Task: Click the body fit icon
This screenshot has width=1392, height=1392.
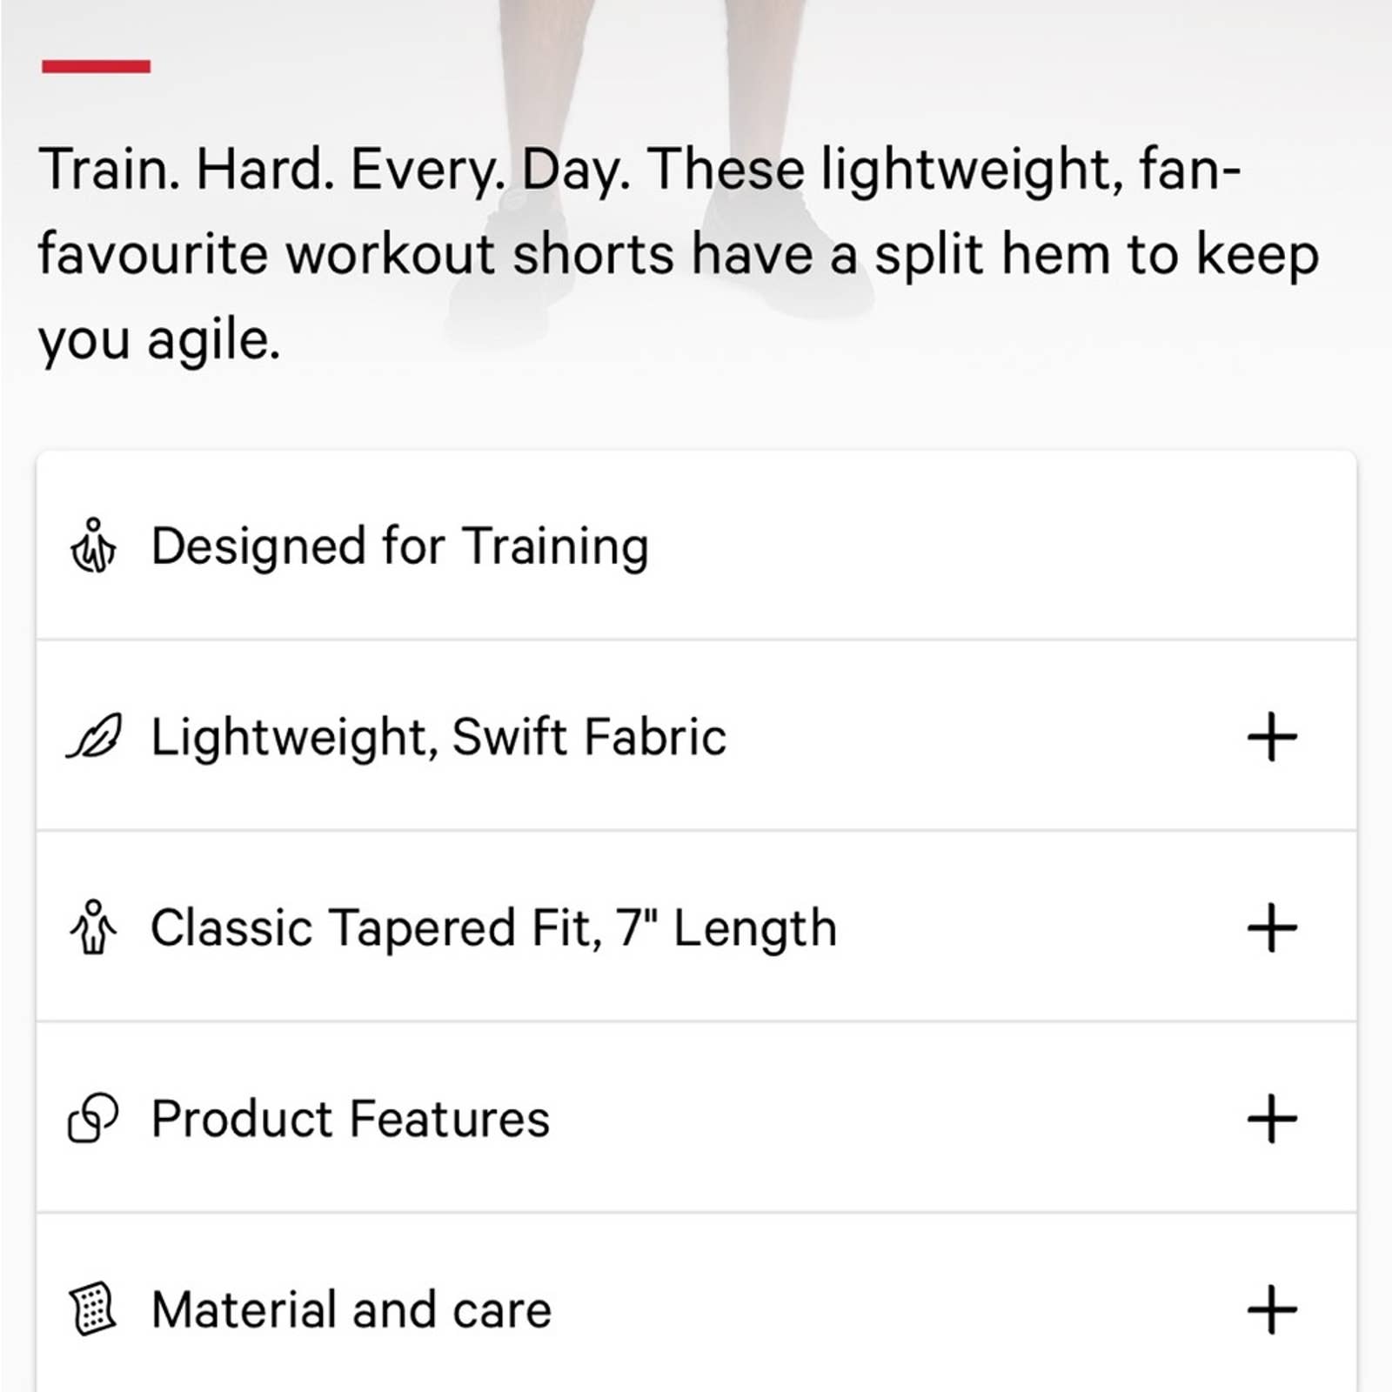Action: click(x=93, y=927)
